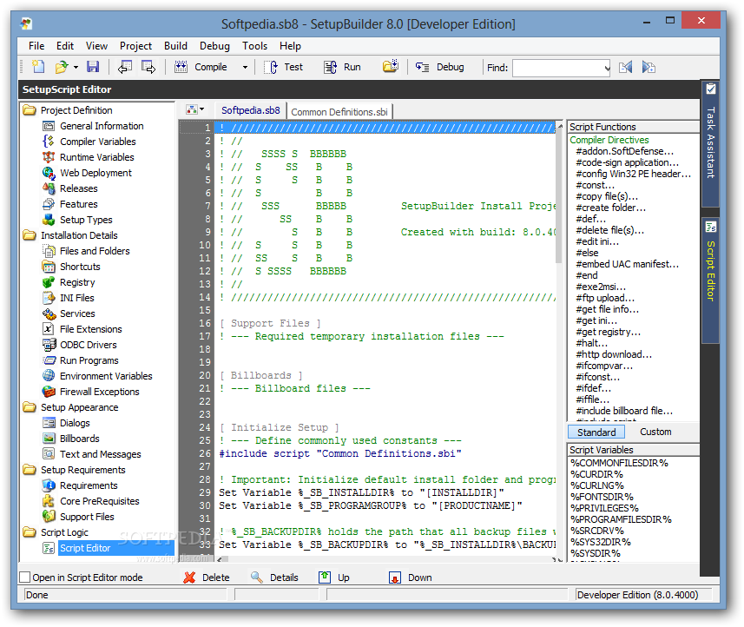Select Registry tree item
The height and width of the screenshot is (627, 744).
tap(77, 282)
